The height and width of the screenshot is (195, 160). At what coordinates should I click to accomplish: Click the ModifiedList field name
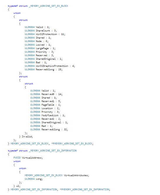50,115
